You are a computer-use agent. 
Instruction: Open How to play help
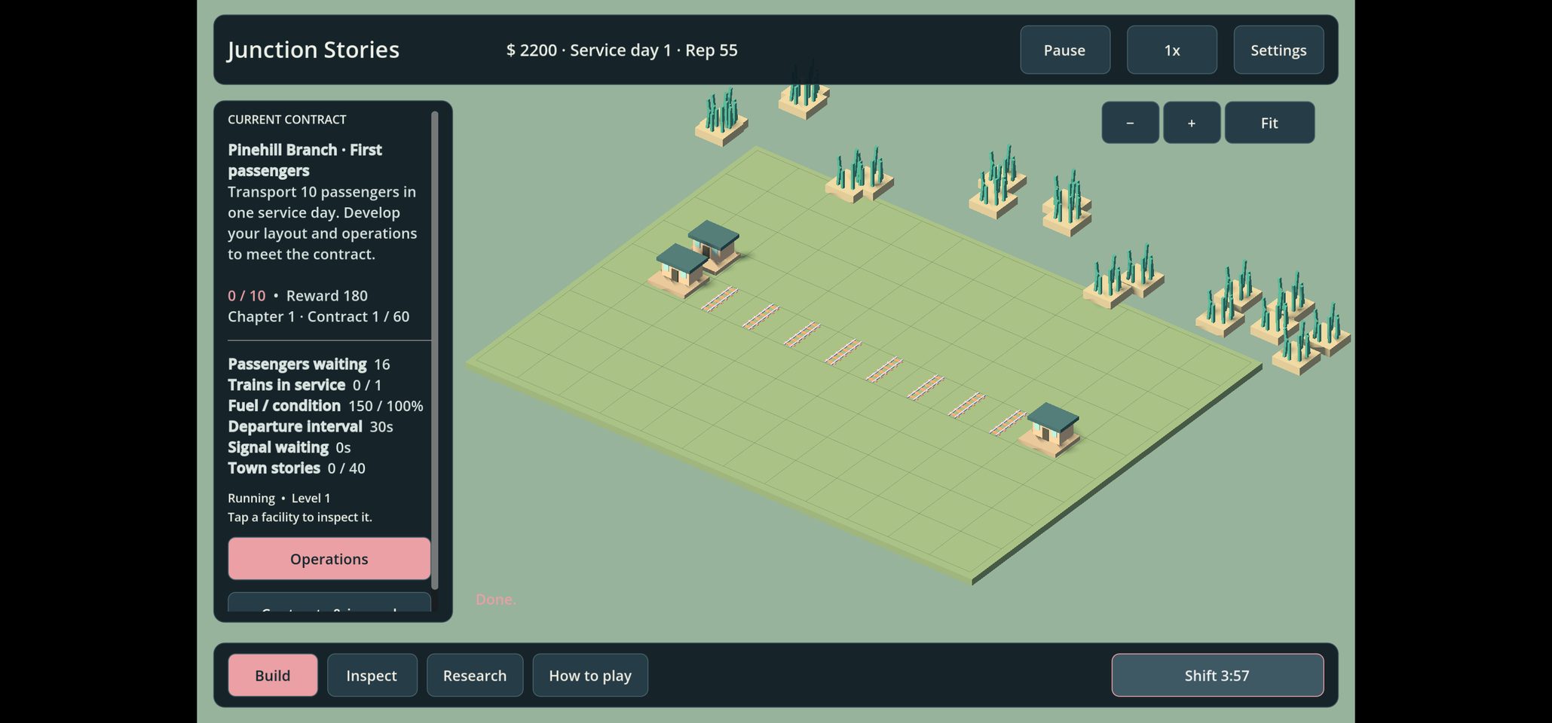[x=590, y=676]
